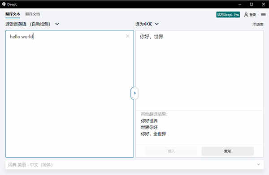Click the DeepL logo in title bar

pos(4,4)
